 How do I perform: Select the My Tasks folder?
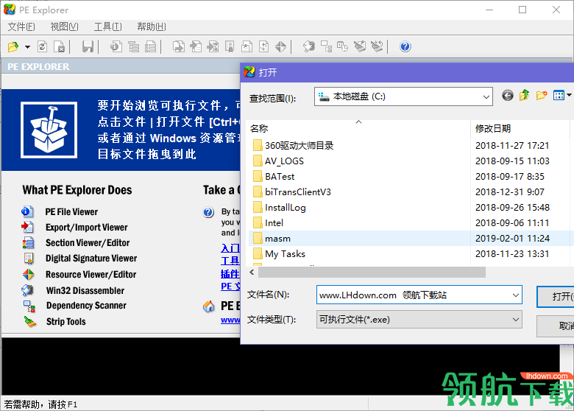279,253
